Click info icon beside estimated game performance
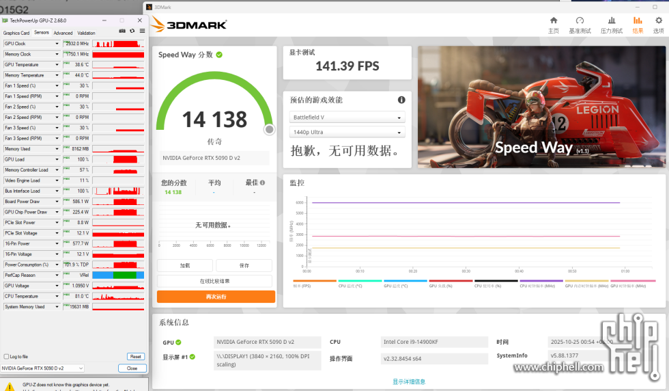 [401, 100]
